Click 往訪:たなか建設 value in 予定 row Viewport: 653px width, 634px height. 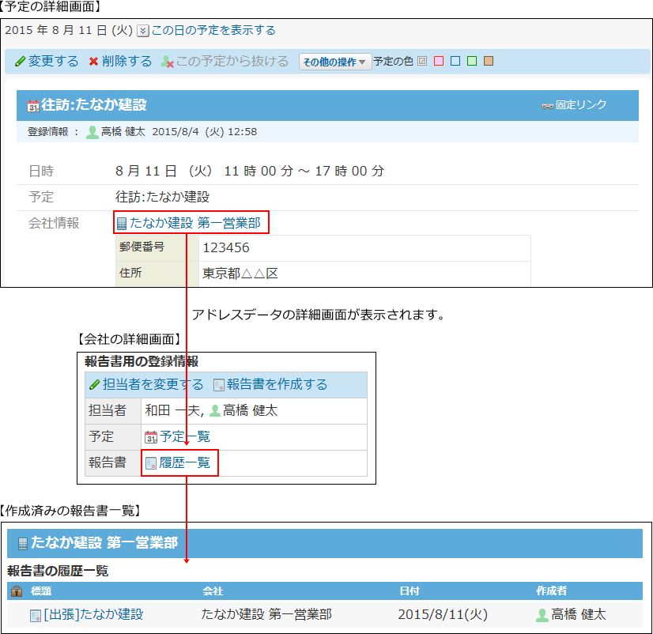pyautogui.click(x=162, y=197)
